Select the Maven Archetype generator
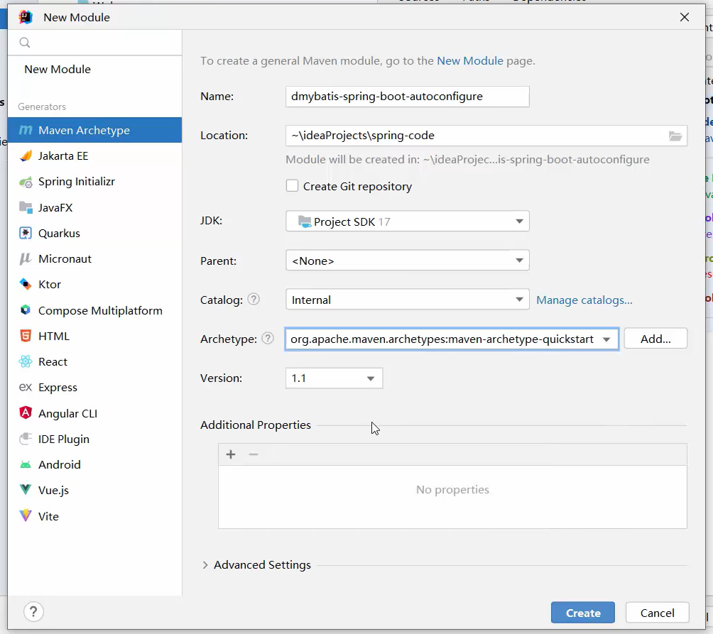713x634 pixels. (94, 130)
